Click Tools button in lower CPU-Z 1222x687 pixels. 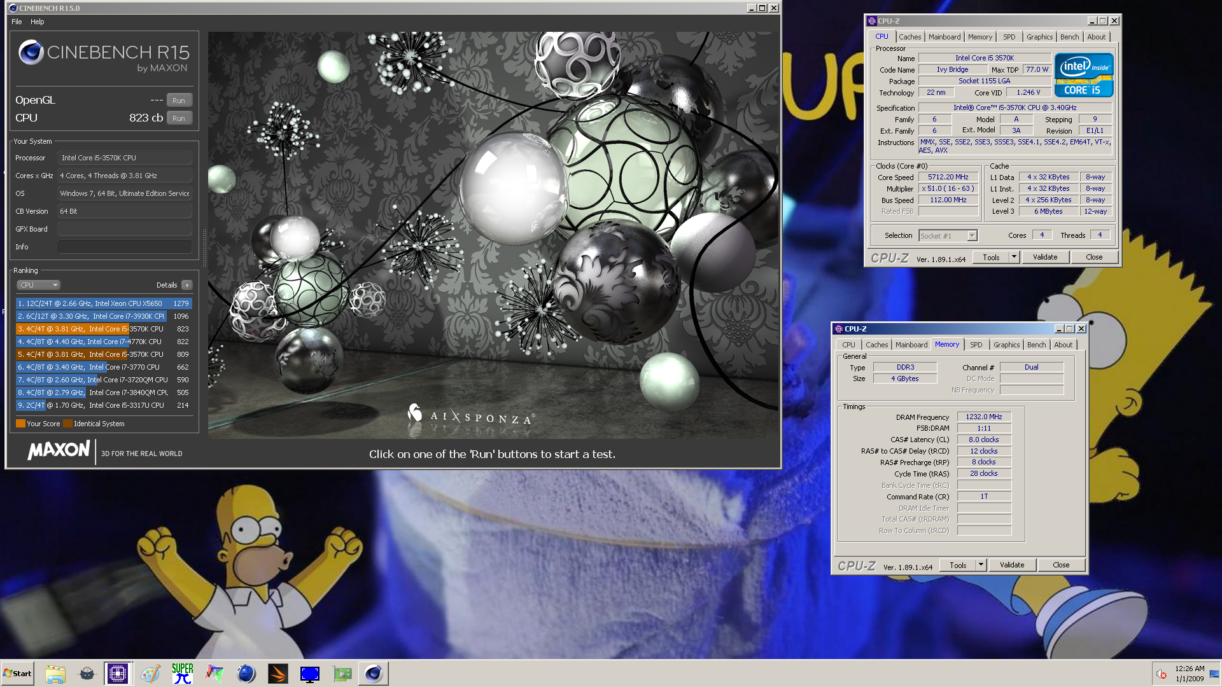[958, 565]
